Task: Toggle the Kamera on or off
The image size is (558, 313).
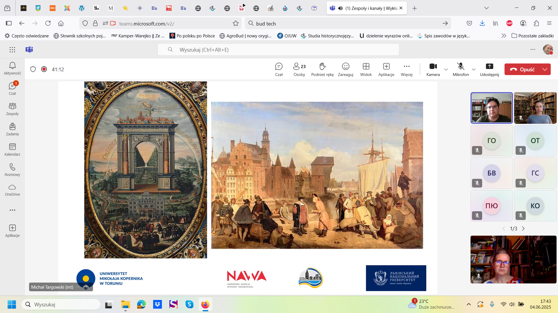Action: point(433,69)
